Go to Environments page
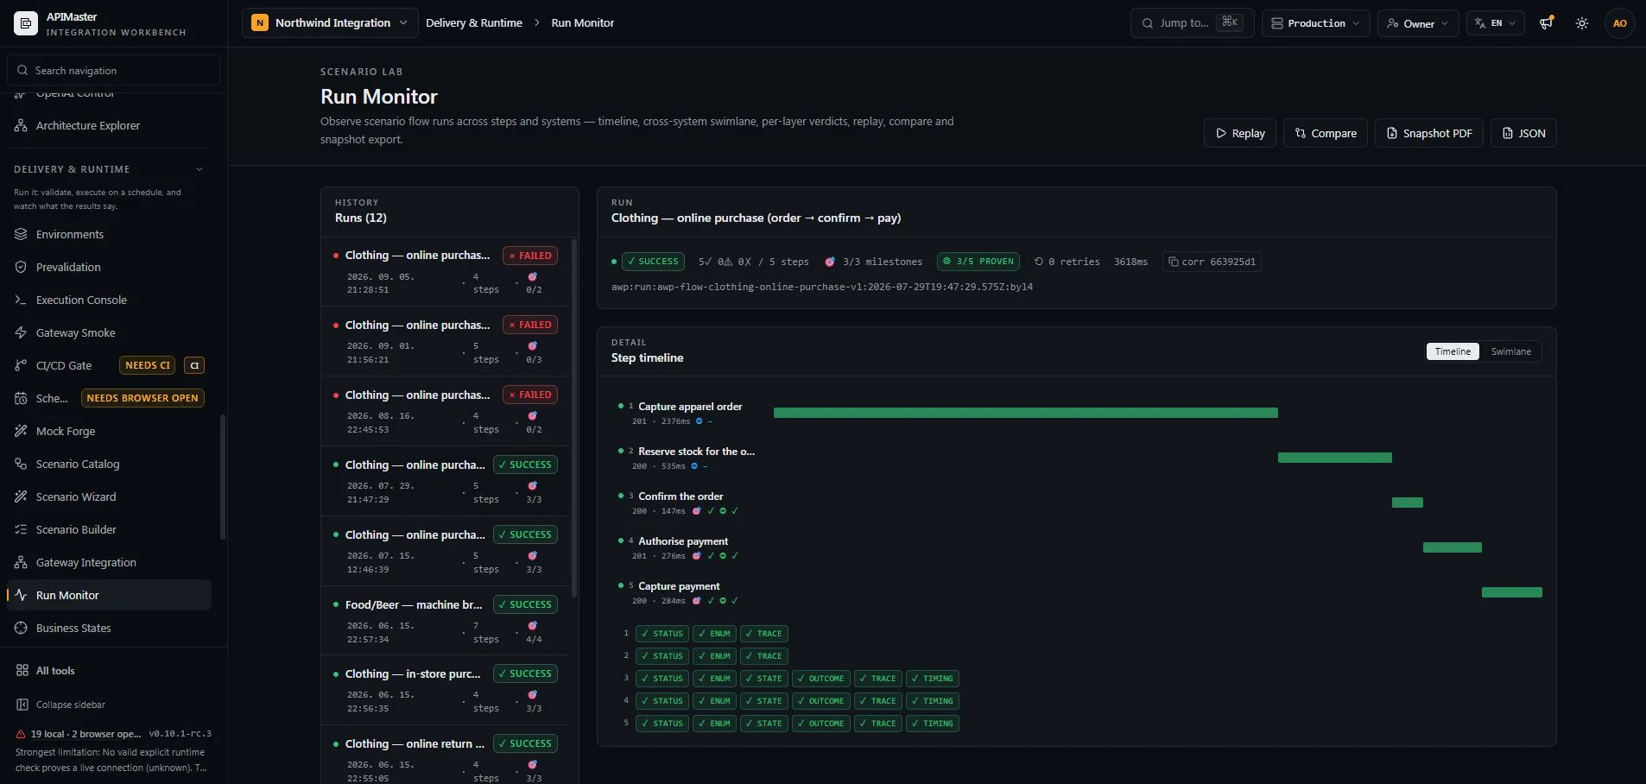Viewport: 1646px width, 784px height. pos(109,234)
